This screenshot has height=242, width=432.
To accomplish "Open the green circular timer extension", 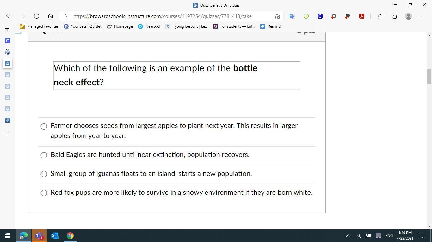I will pyautogui.click(x=306, y=16).
